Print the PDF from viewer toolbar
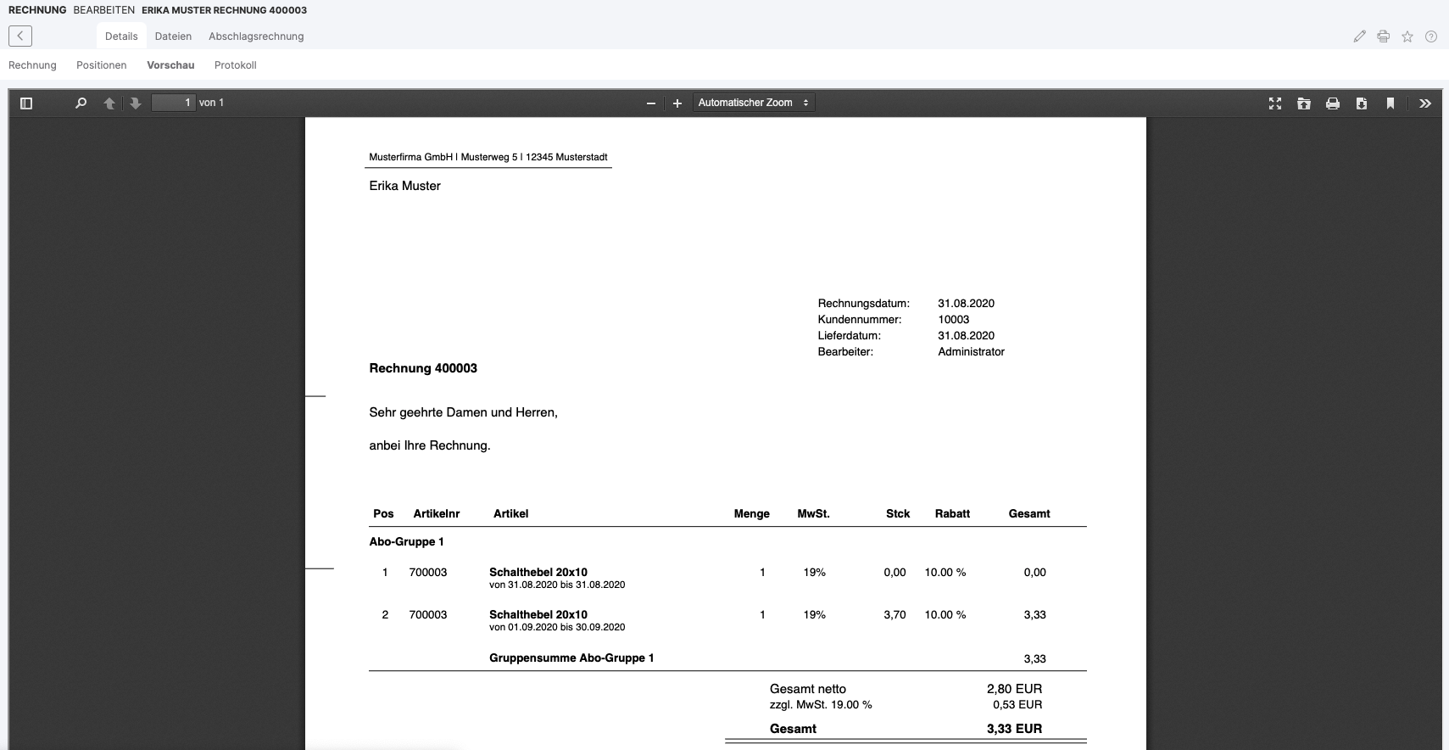Viewport: 1449px width, 750px height. 1333,104
